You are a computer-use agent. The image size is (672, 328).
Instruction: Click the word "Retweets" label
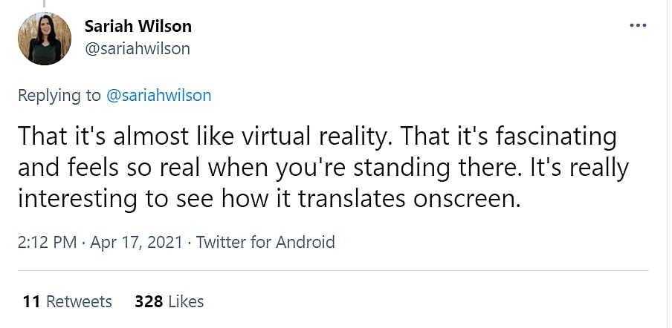coord(79,301)
